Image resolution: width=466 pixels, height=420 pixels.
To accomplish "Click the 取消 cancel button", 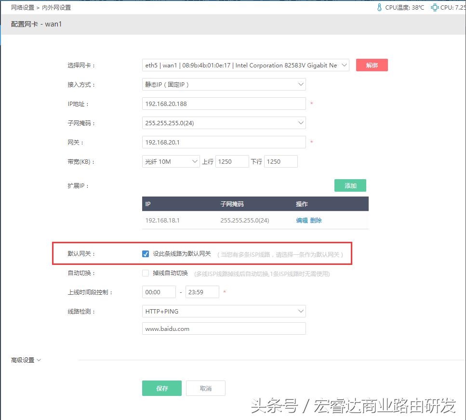I will [206, 388].
